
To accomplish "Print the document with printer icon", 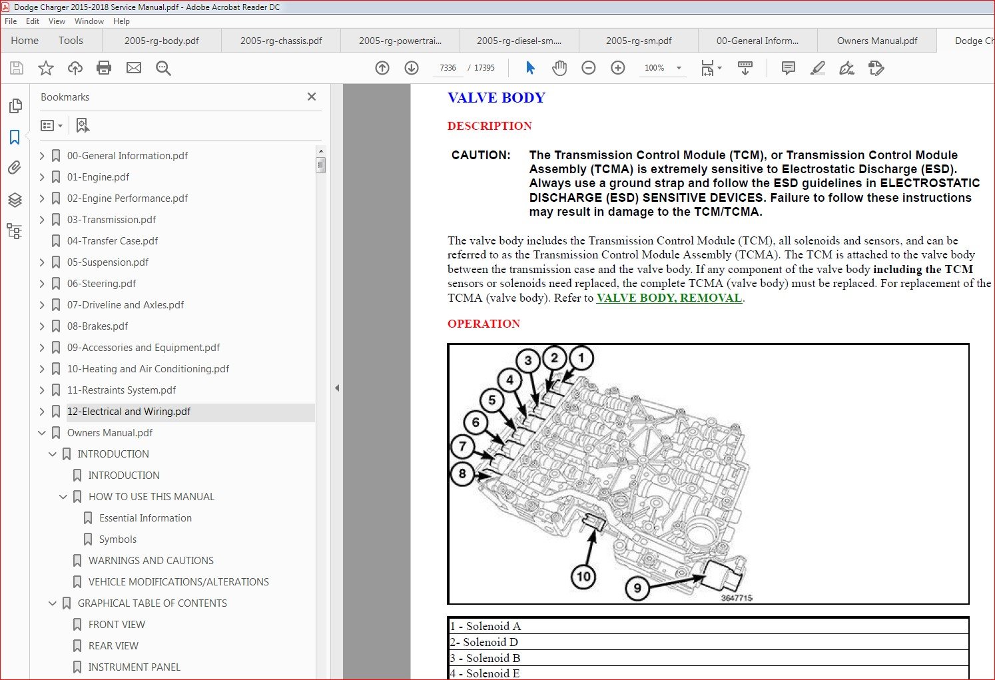I will pyautogui.click(x=104, y=68).
